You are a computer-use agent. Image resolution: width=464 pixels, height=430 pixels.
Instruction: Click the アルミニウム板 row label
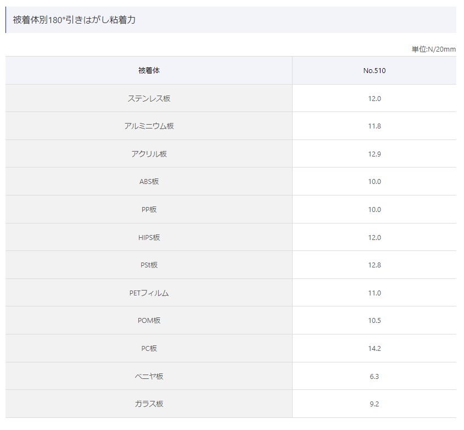[149, 126]
